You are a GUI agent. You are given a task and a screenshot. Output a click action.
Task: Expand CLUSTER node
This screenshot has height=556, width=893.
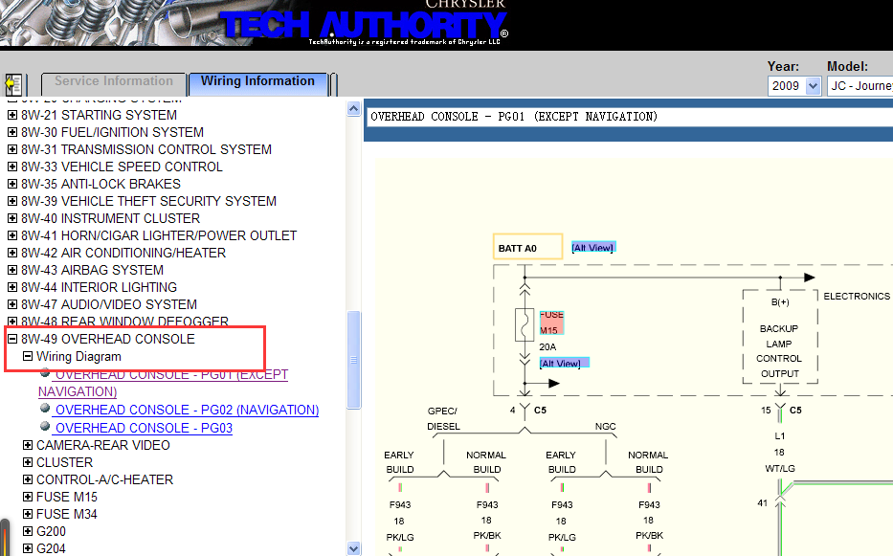pos(28,462)
